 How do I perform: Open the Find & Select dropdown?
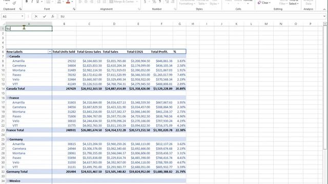294,2
